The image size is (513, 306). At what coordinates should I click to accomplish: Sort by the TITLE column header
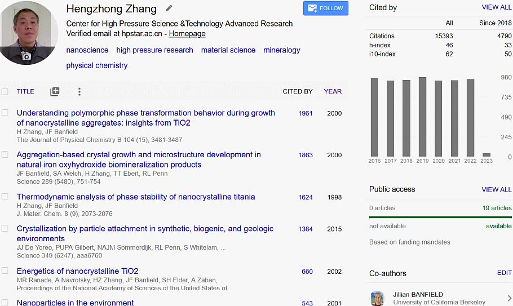click(x=25, y=91)
